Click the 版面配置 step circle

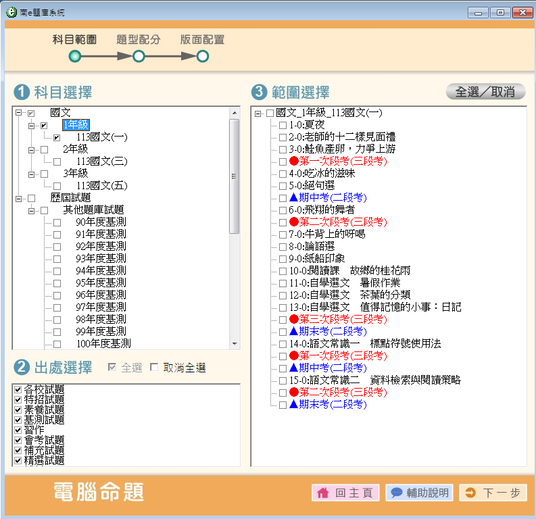(x=202, y=56)
